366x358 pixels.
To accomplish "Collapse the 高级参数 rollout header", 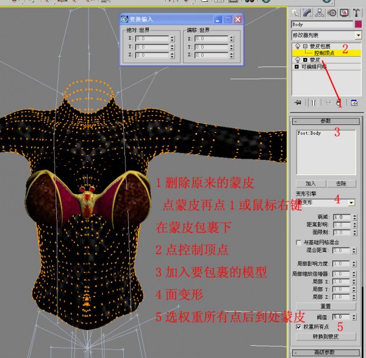I will (326, 352).
